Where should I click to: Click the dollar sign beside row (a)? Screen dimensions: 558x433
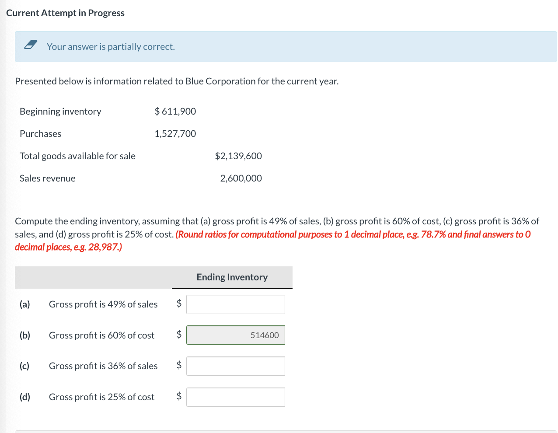click(x=179, y=304)
